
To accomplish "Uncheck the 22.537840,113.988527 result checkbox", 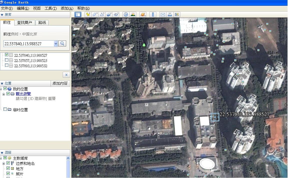I will (7, 55).
